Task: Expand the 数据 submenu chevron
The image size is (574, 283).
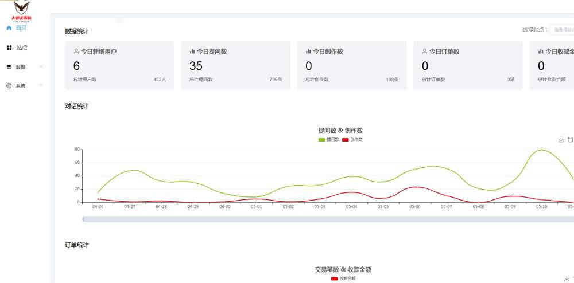Action: coord(41,66)
